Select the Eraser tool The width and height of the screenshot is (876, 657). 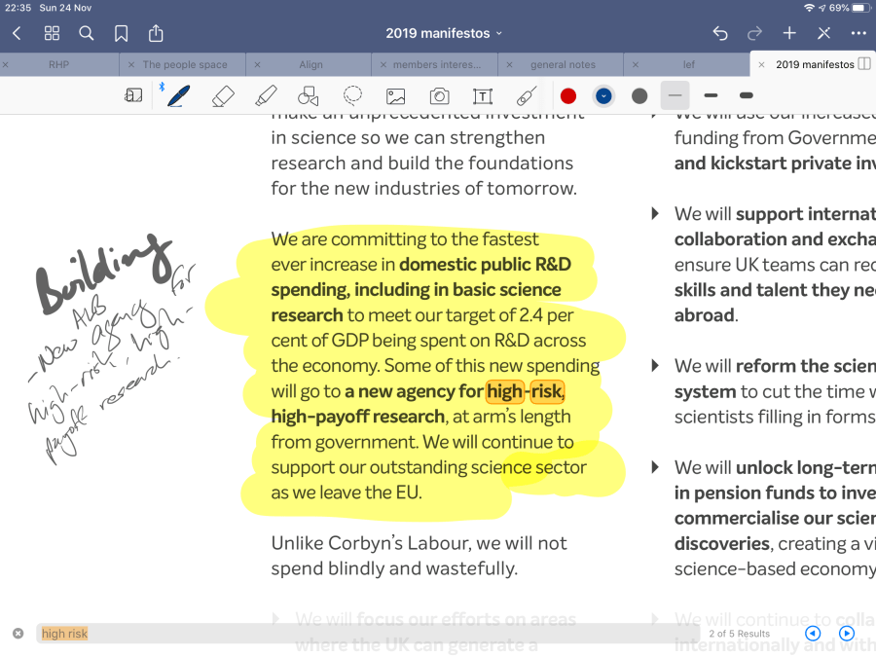(223, 96)
